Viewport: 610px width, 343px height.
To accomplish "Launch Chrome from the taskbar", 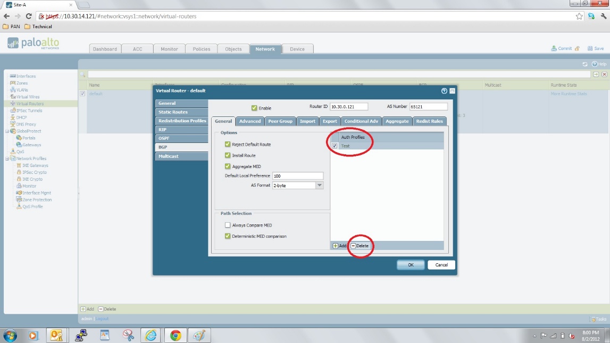I will [176, 335].
